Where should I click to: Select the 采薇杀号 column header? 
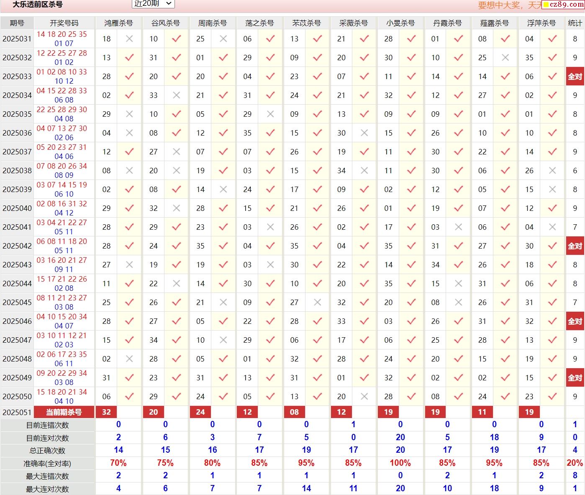pos(353,23)
